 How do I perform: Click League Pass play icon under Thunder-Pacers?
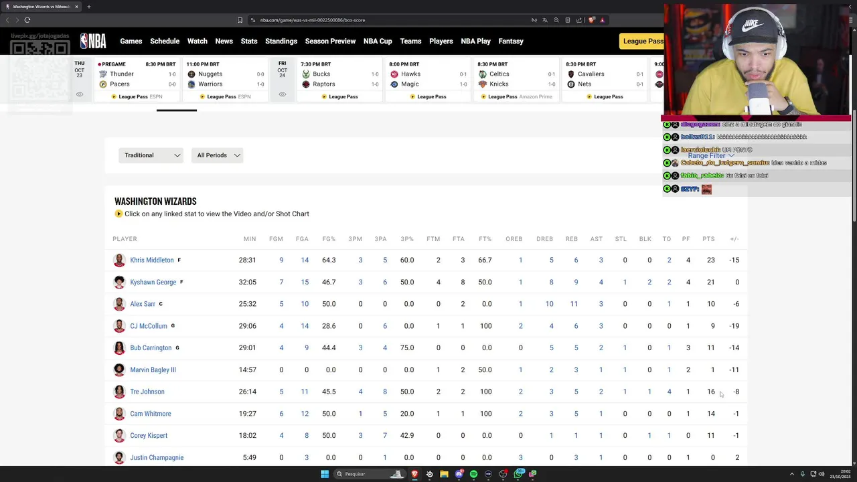point(114,96)
